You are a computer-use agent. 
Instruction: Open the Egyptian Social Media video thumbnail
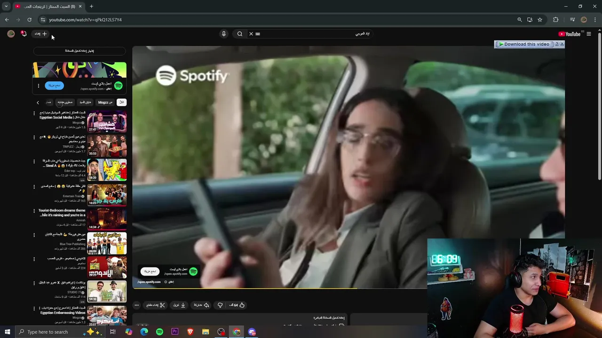pos(107,122)
